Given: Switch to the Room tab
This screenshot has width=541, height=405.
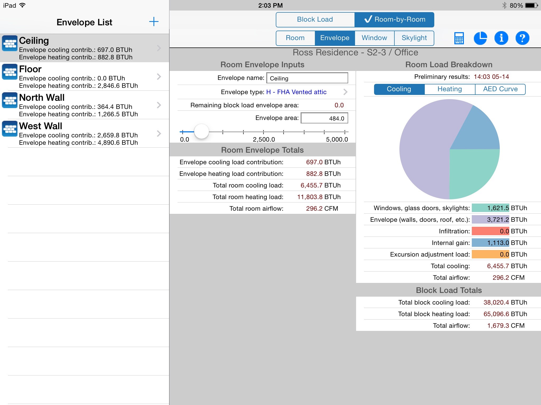Looking at the screenshot, I should [295, 38].
